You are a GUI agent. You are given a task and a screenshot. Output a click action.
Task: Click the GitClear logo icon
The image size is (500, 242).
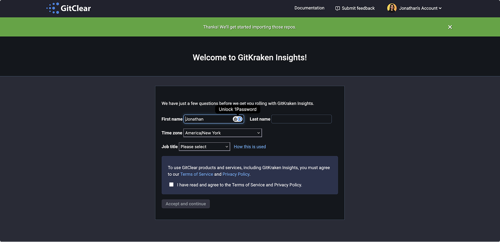pos(52,8)
